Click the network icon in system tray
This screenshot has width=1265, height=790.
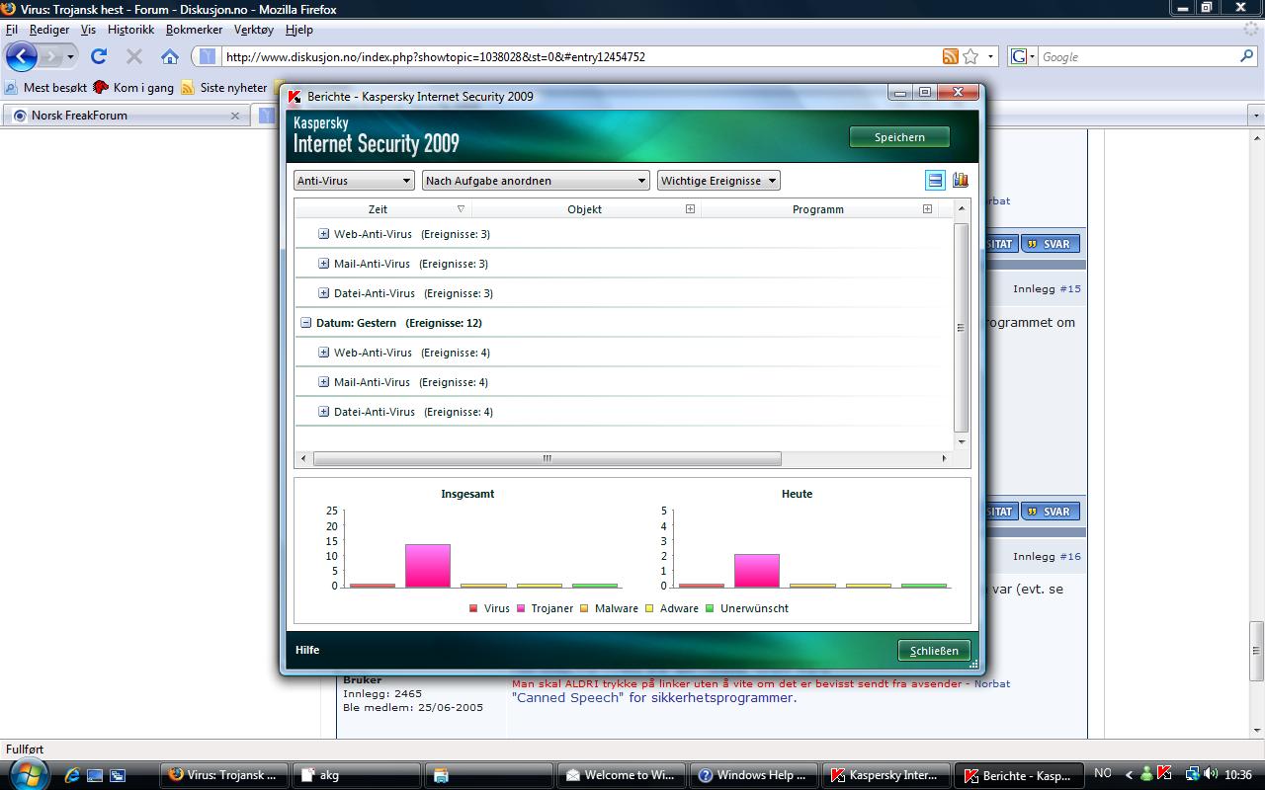[1193, 774]
